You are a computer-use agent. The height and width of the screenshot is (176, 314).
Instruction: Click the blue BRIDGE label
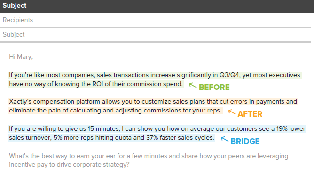click(x=245, y=141)
